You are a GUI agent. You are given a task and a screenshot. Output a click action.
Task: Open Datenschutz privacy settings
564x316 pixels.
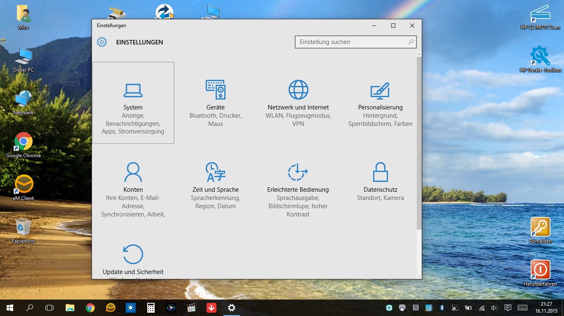(381, 185)
